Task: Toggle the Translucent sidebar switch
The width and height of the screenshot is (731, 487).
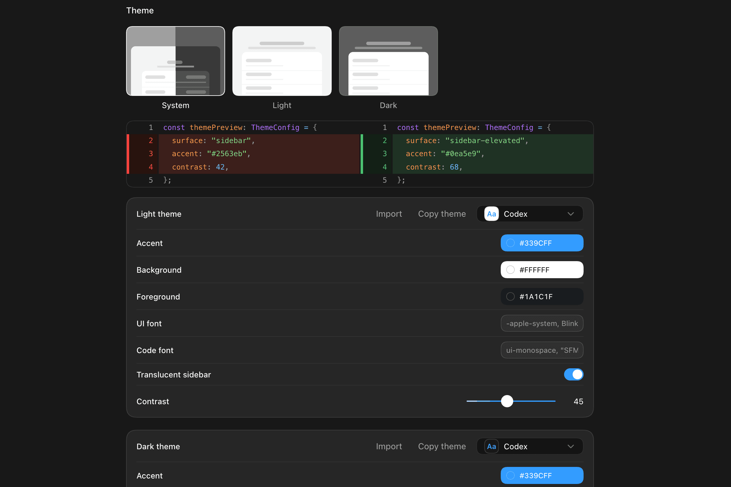Action: coord(574,374)
